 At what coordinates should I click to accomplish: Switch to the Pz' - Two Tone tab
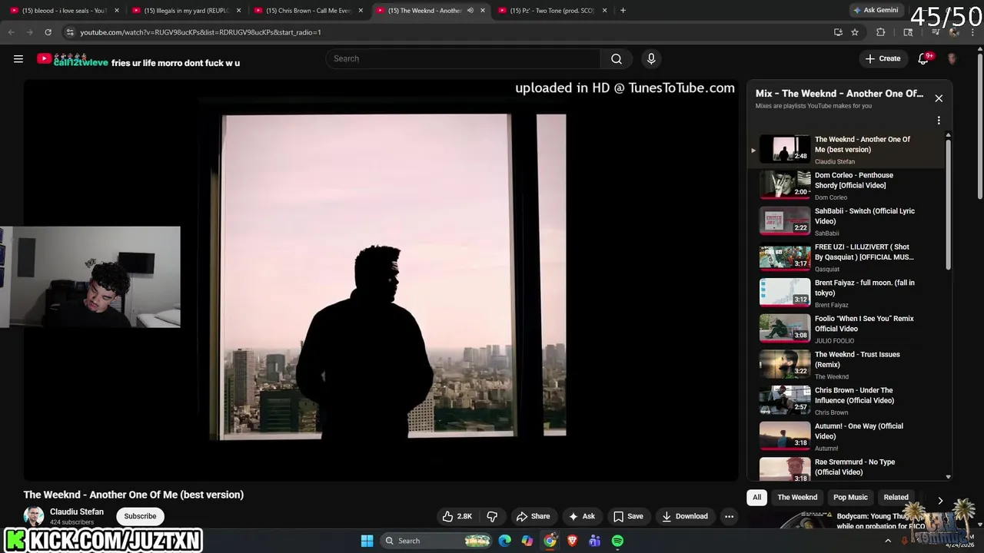(x=552, y=11)
